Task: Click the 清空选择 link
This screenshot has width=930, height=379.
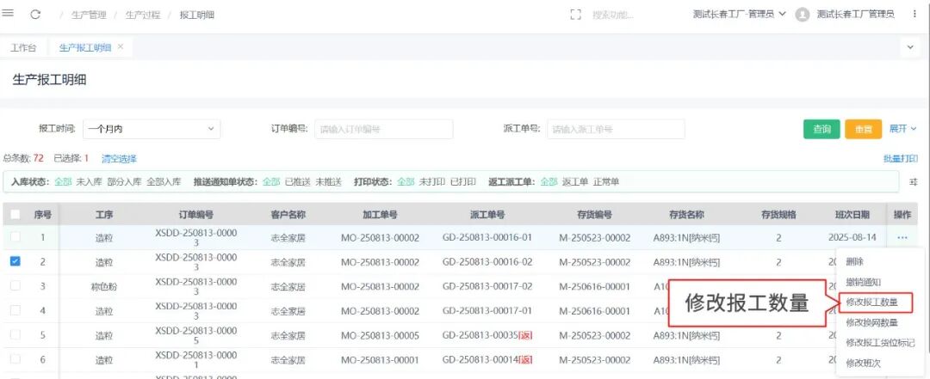Action: pyautogui.click(x=119, y=158)
